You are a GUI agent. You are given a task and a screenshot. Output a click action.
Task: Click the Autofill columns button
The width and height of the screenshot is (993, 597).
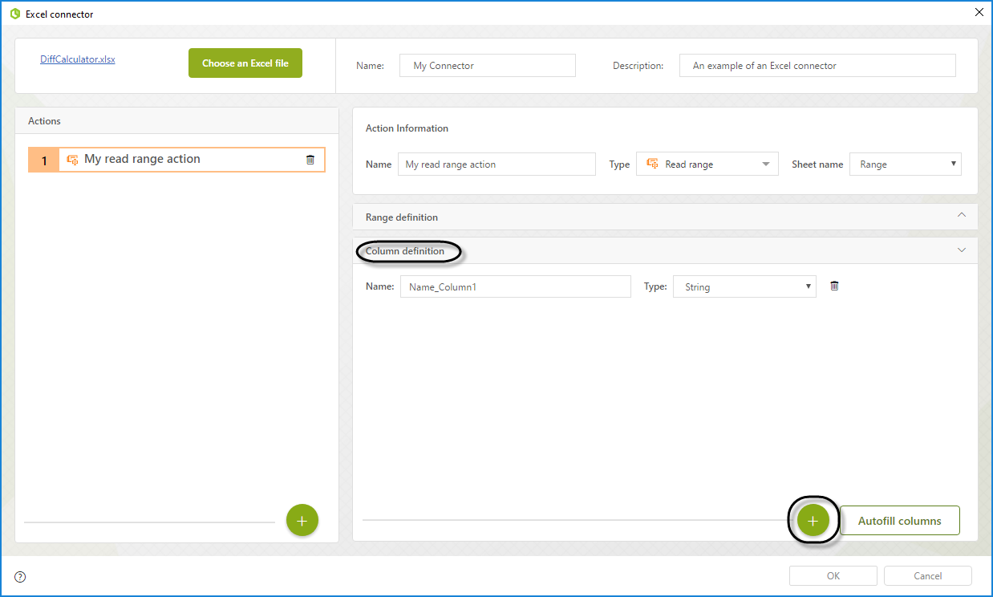[x=899, y=521]
